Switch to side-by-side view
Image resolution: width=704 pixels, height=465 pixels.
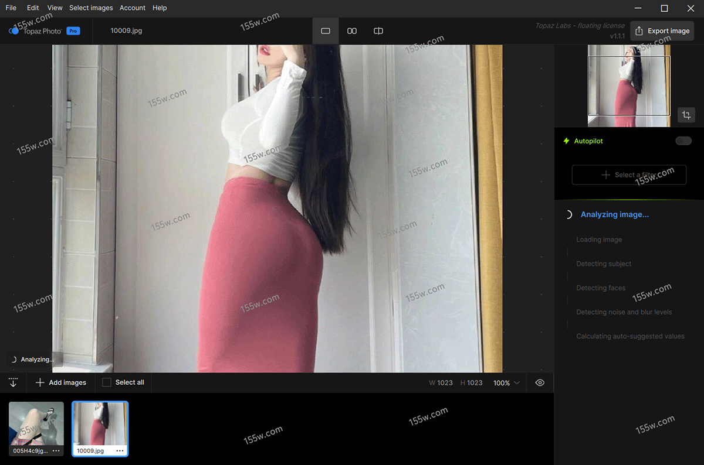(352, 31)
